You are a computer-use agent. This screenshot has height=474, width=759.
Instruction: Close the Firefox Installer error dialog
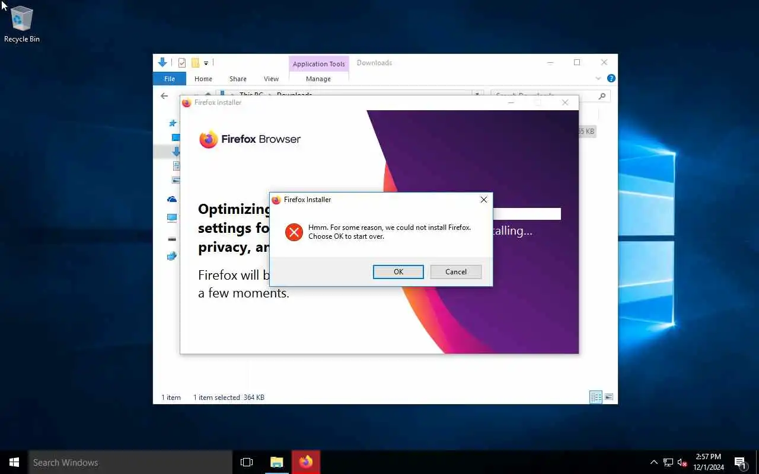coord(484,200)
